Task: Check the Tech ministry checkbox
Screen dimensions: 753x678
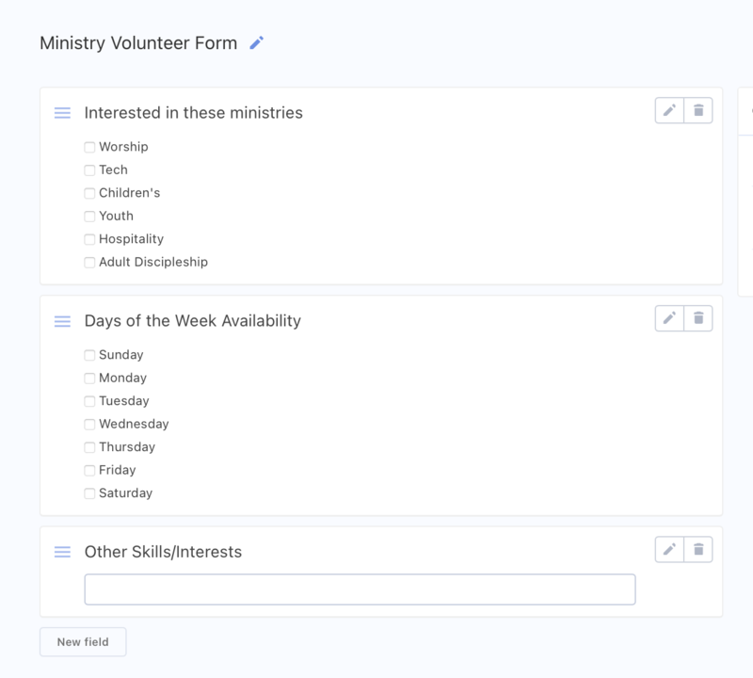Action: (x=89, y=169)
